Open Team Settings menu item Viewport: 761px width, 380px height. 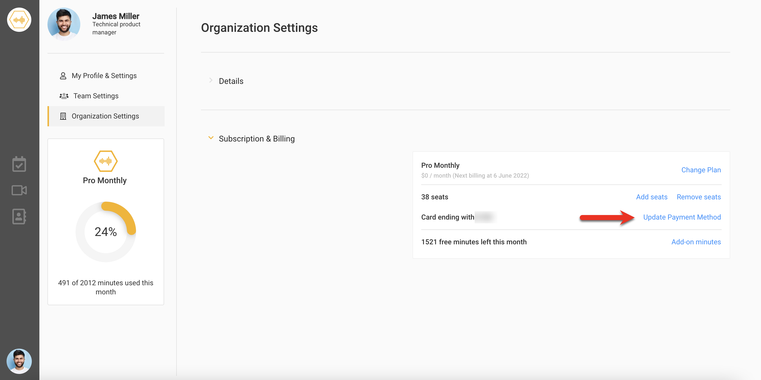(96, 96)
